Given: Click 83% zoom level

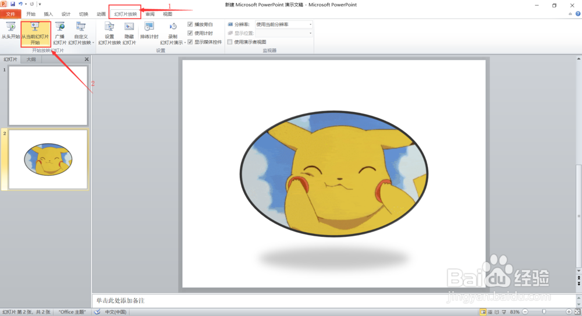Looking at the screenshot, I should click(514, 312).
